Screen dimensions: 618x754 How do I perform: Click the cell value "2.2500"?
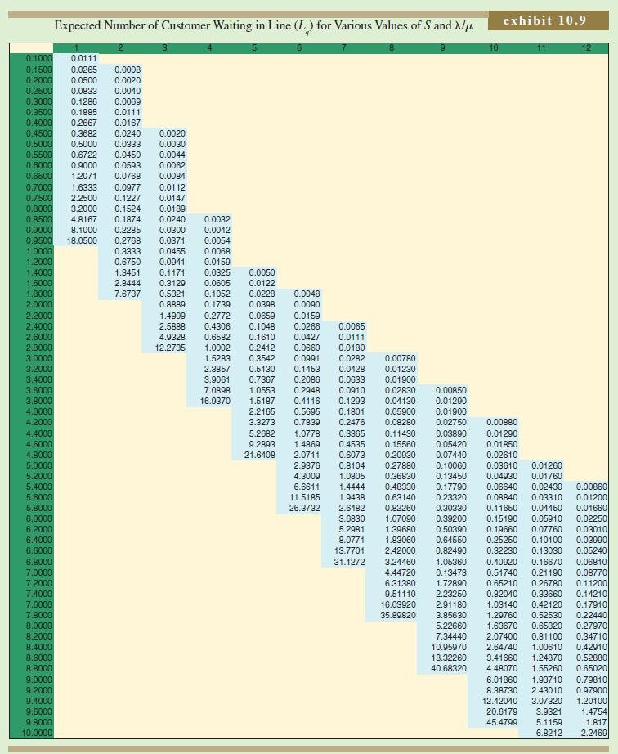(83, 198)
